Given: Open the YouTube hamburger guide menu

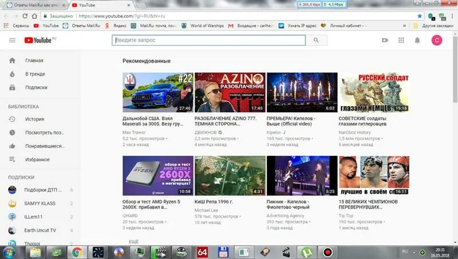Looking at the screenshot, I should coord(12,40).
